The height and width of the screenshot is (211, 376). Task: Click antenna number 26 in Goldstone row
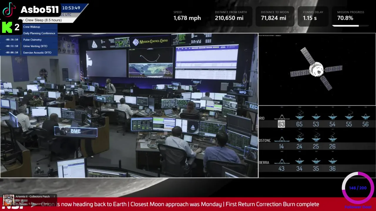pos(333,147)
